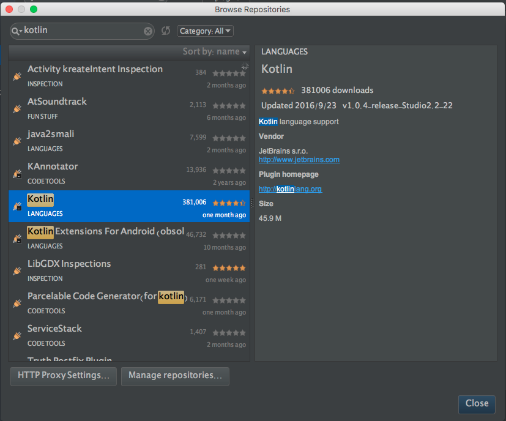Click the 2,113 download count for AtSoundtrack
This screenshot has width=506, height=421.
click(x=198, y=105)
